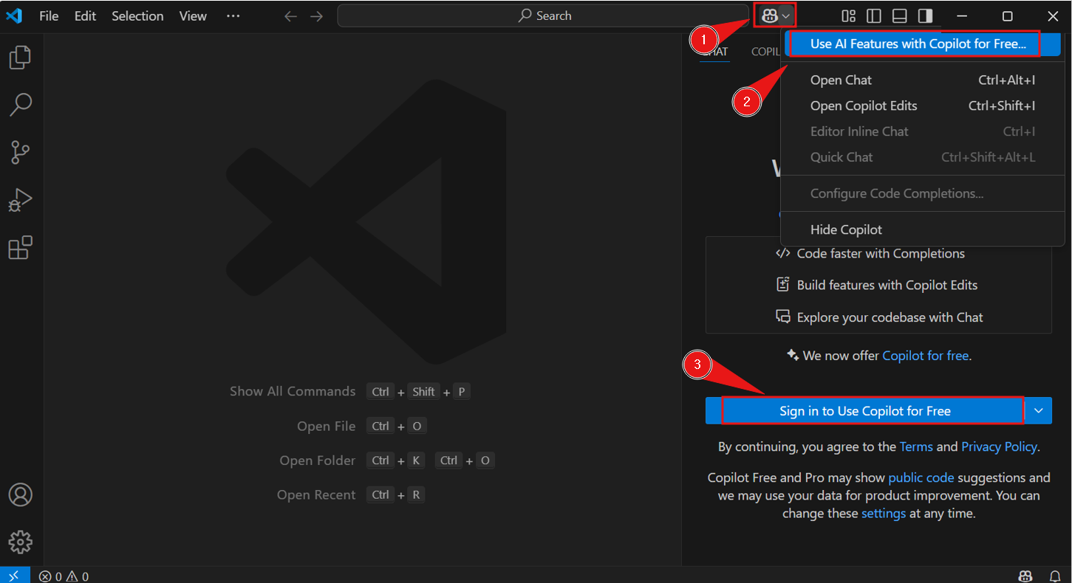1072x583 pixels.
Task: Click the Copilot status bar icon
Action: (x=1025, y=576)
